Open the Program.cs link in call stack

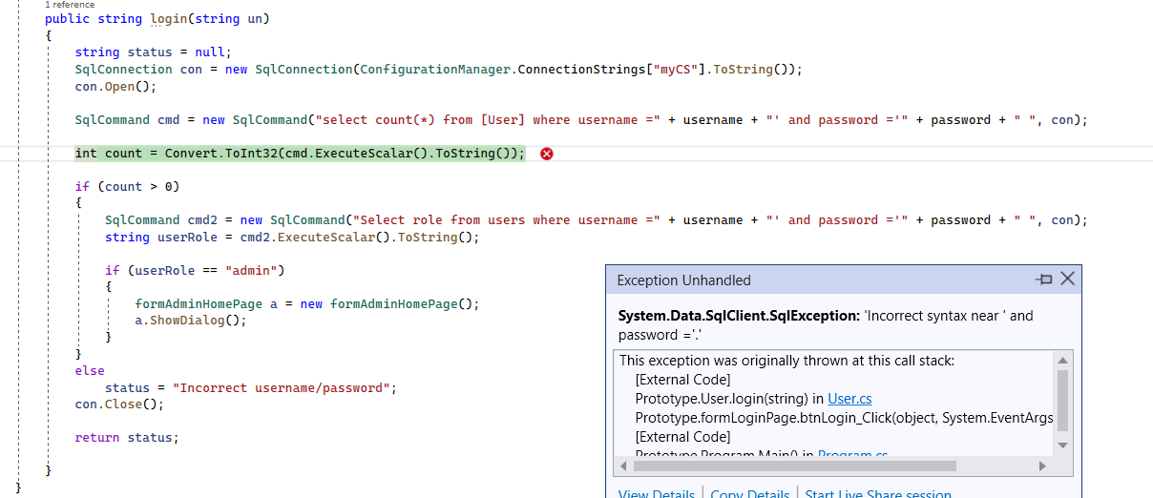pos(852,455)
